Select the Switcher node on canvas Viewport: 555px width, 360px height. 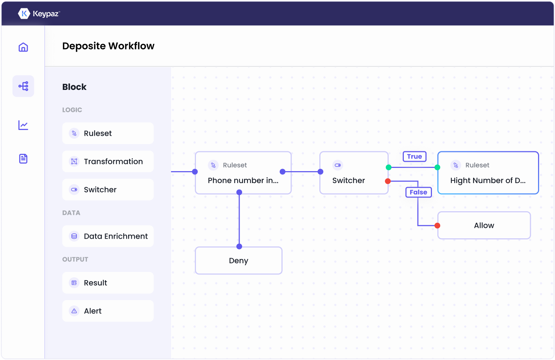point(354,173)
